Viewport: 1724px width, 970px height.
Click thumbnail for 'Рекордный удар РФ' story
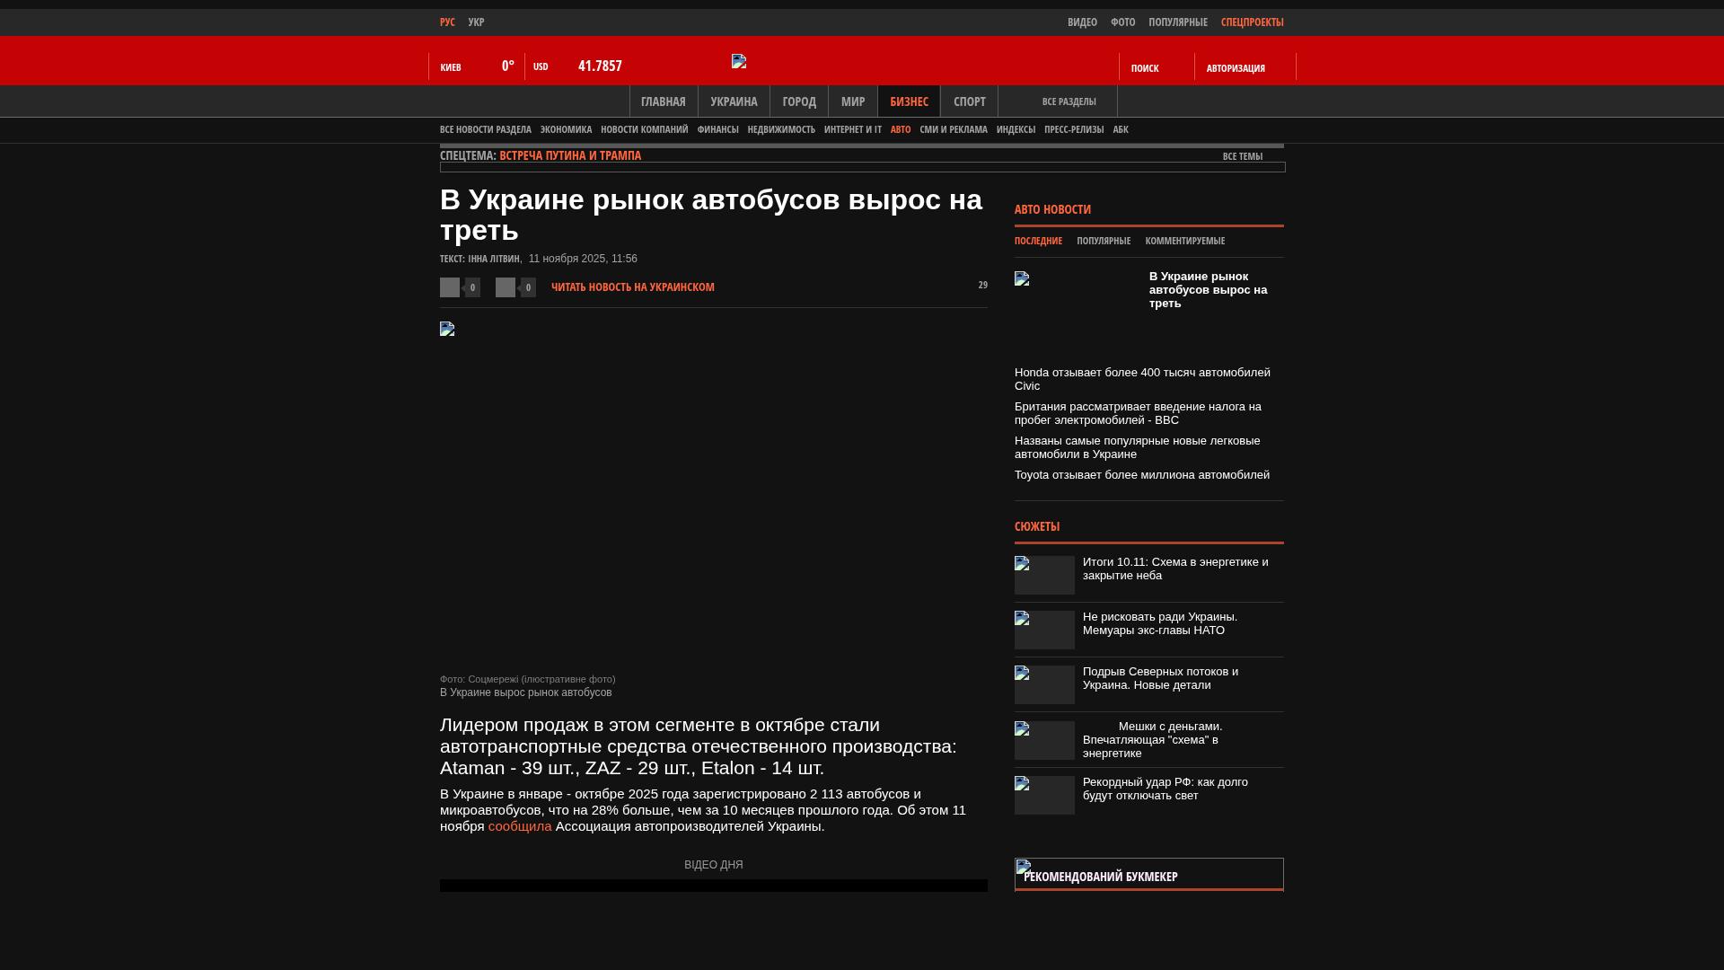coord(1044,795)
